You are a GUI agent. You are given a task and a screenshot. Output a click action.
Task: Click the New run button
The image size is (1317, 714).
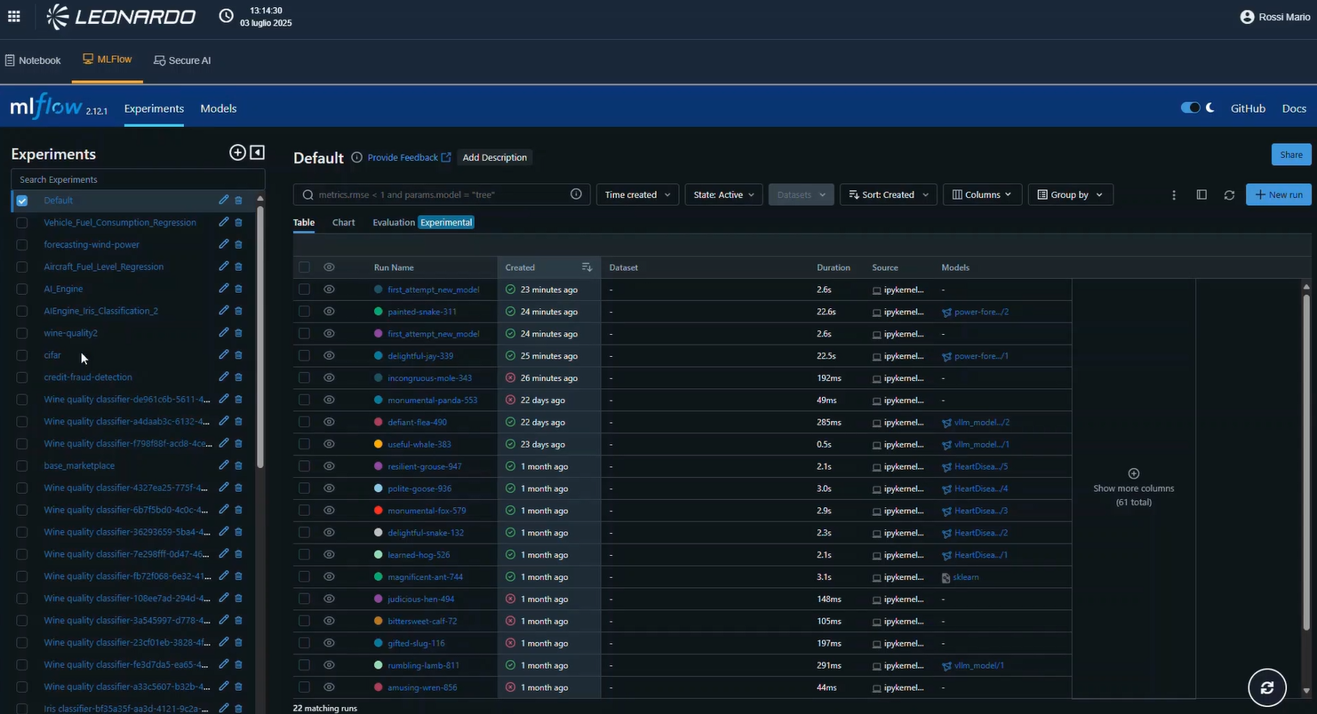1278,194
